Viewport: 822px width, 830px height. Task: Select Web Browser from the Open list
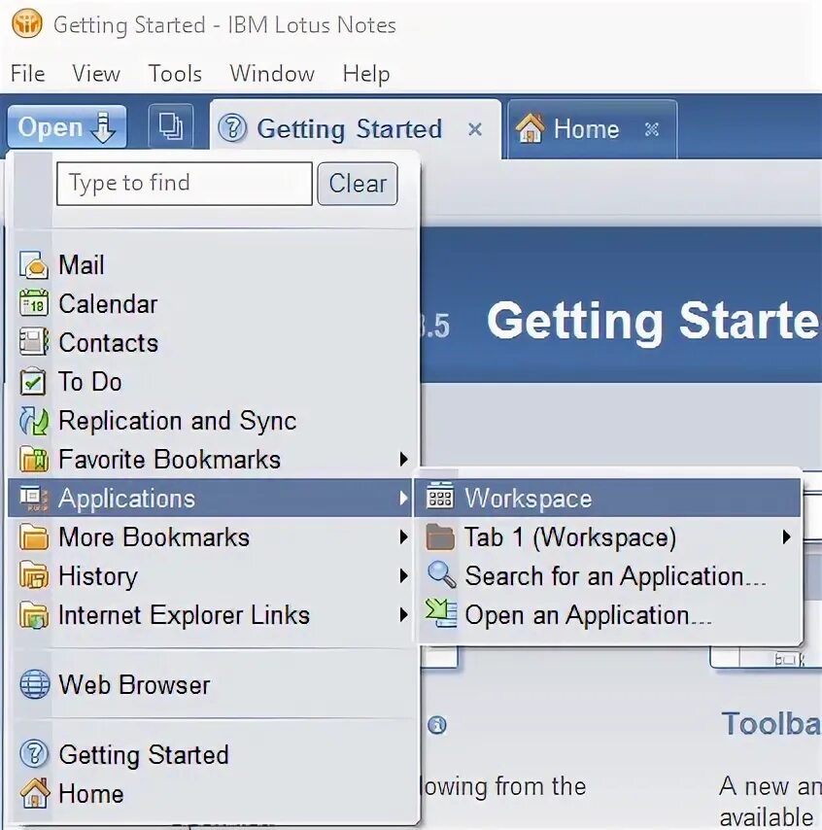pyautogui.click(x=212, y=684)
